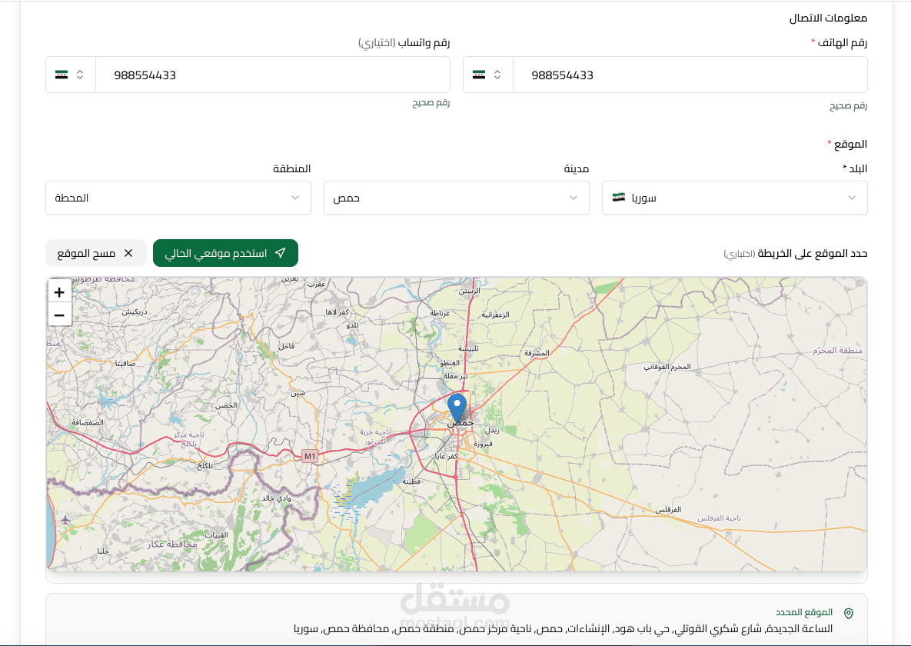Click the الحصن label on the map

coord(226,405)
